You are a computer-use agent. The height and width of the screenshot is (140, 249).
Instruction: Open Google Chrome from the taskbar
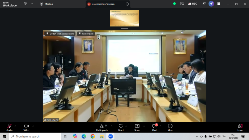pyautogui.click(x=93, y=136)
